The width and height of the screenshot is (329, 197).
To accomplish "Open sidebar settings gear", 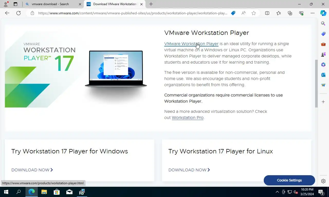I will coord(323,181).
